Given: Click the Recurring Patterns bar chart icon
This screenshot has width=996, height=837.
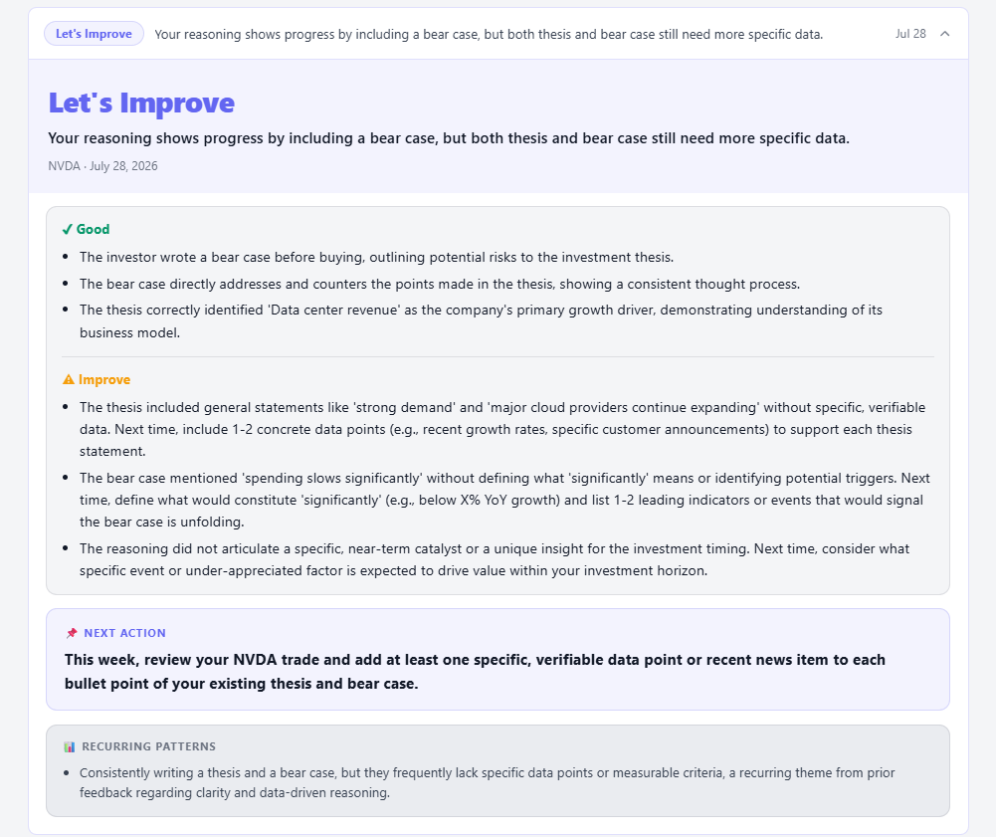Looking at the screenshot, I should (x=70, y=746).
